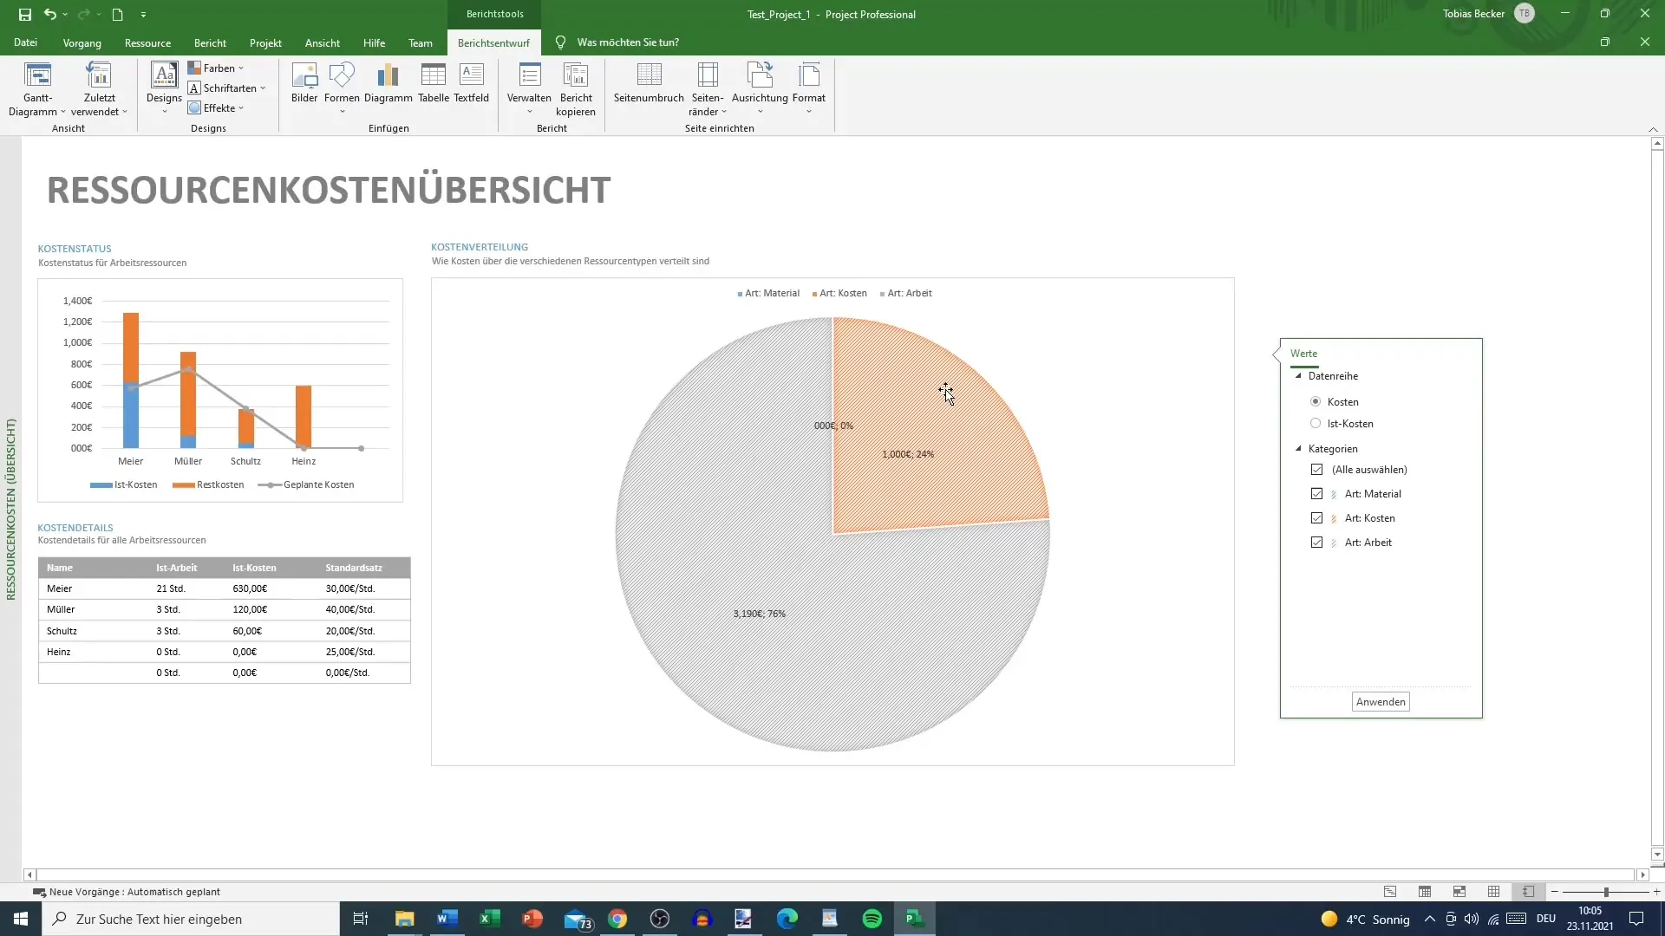Image resolution: width=1665 pixels, height=936 pixels.
Task: Open the Hilfe tab
Action: coord(374,42)
